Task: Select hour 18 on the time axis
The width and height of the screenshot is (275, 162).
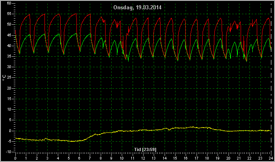Action: coord(207,158)
